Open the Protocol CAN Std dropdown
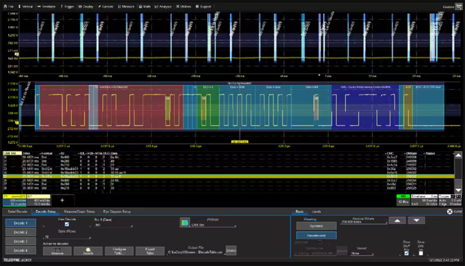Viewport: 465px width, 266px height. point(213,225)
